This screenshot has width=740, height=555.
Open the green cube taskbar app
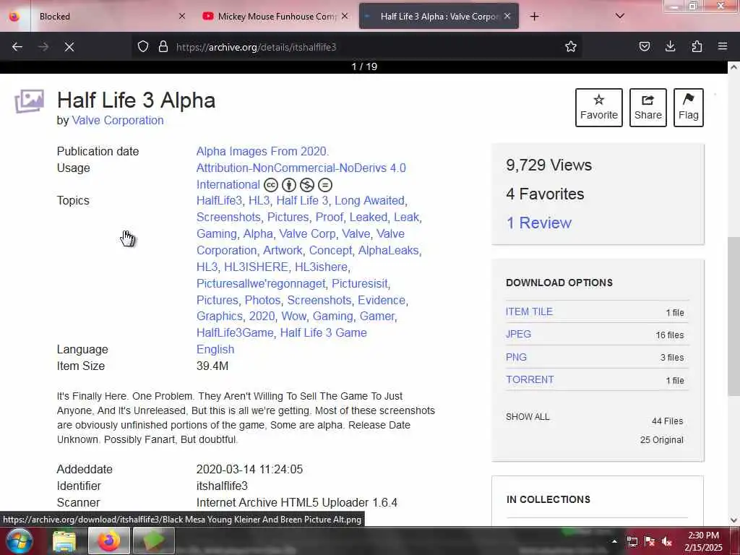pos(154,541)
